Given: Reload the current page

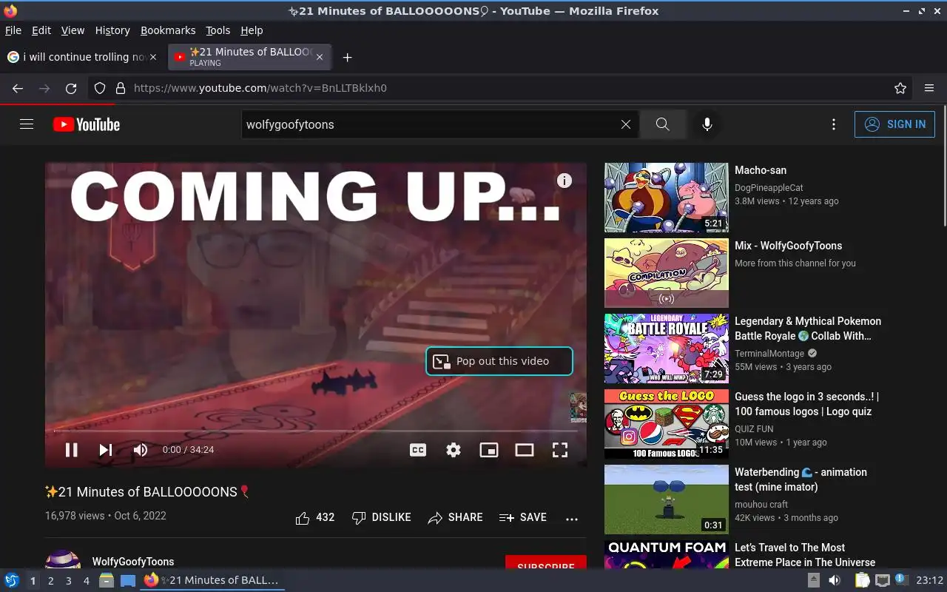Looking at the screenshot, I should 71,88.
